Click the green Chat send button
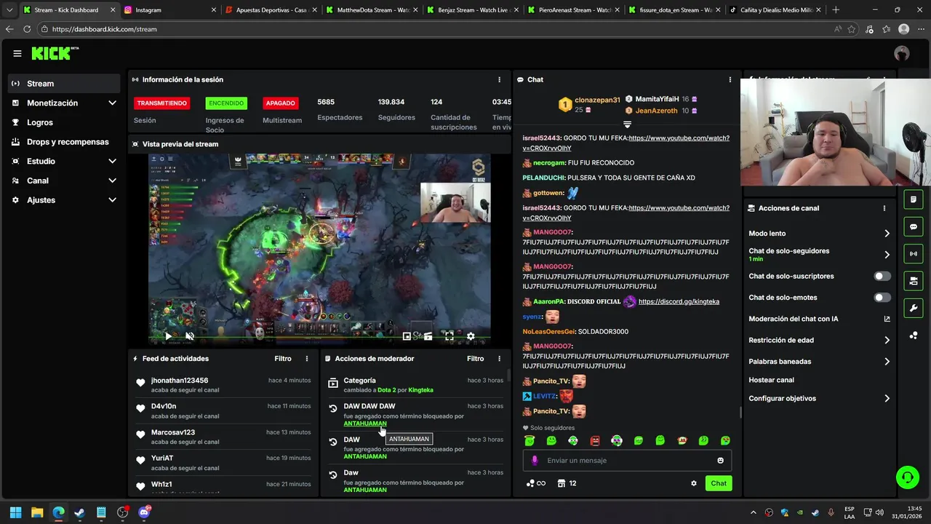This screenshot has height=524, width=931. click(719, 483)
